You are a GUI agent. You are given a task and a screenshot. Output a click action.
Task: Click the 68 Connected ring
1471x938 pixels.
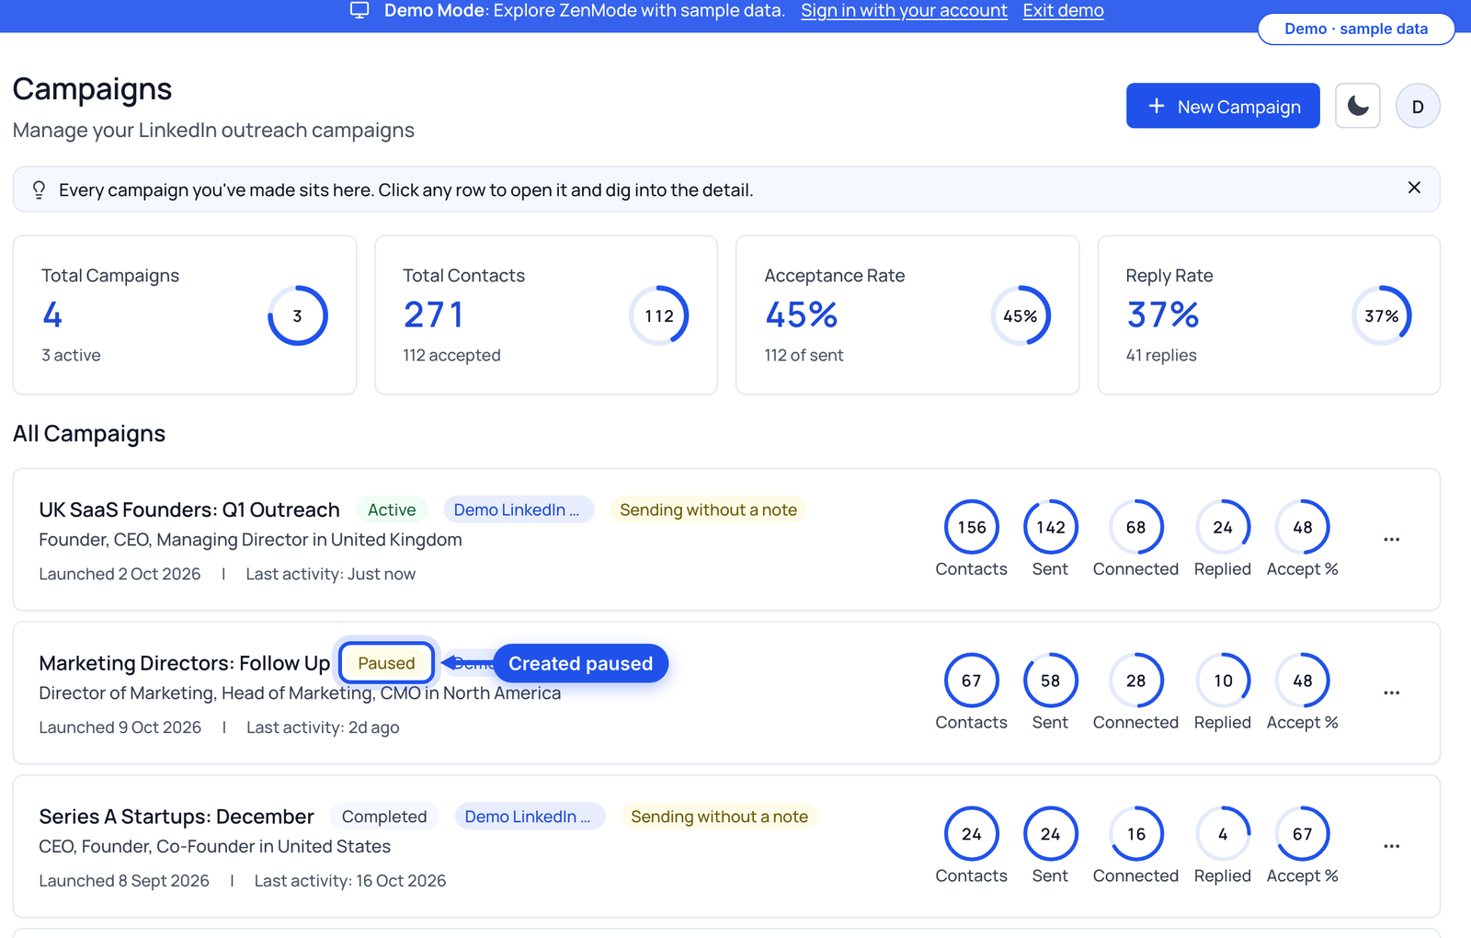point(1136,527)
